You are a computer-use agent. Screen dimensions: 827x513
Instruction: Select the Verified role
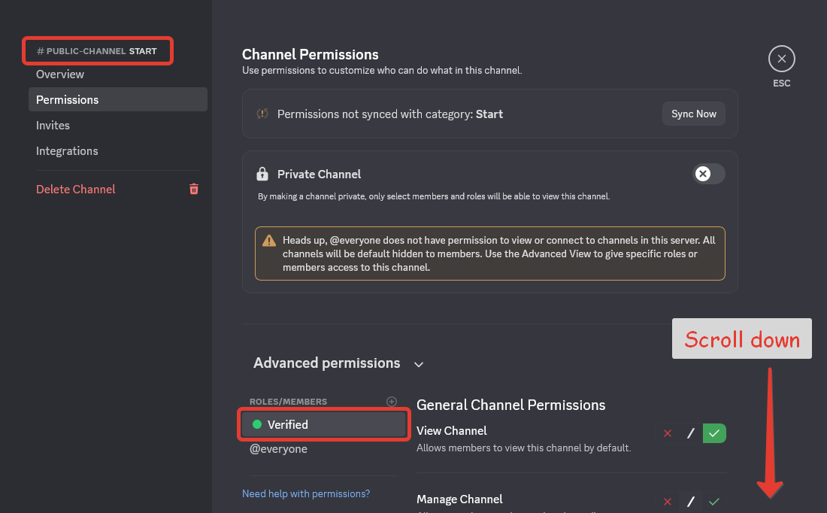[x=324, y=424]
